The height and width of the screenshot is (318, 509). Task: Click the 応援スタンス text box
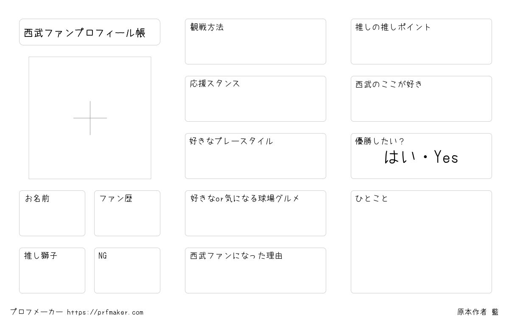click(x=255, y=99)
